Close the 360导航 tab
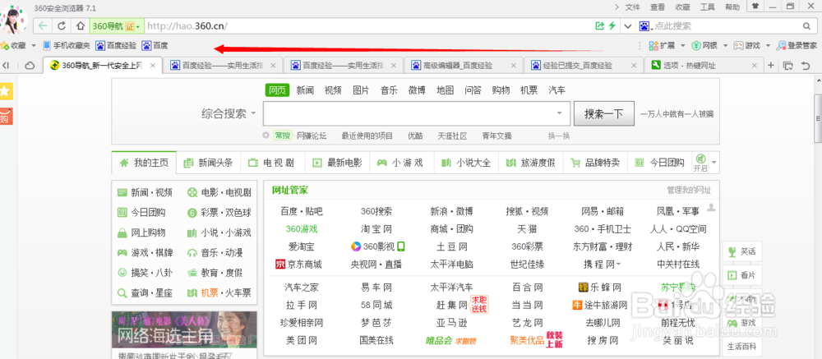Image resolution: width=822 pixels, height=359 pixels. 153,66
